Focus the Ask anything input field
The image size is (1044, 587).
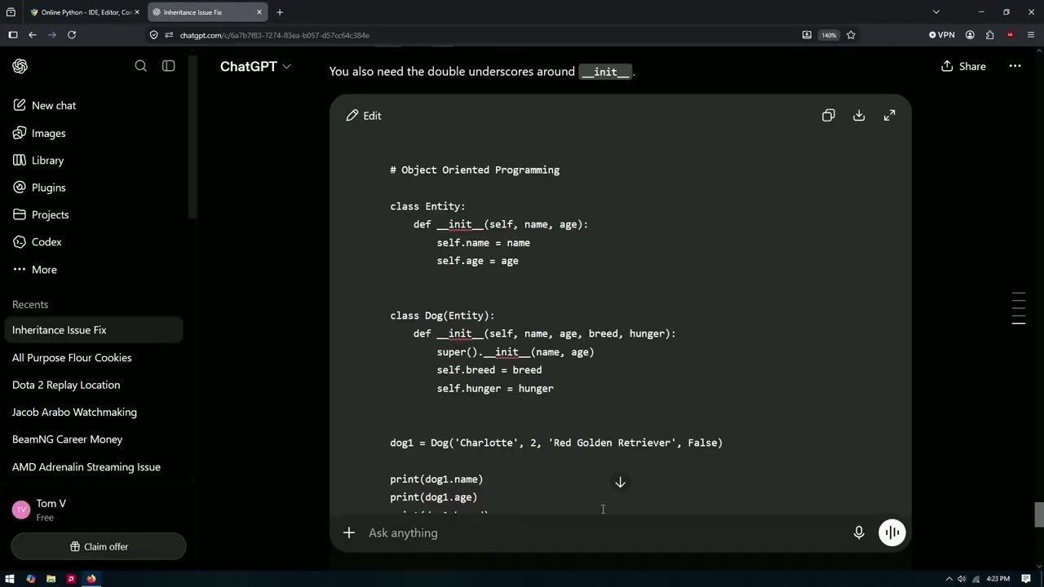pos(604,533)
